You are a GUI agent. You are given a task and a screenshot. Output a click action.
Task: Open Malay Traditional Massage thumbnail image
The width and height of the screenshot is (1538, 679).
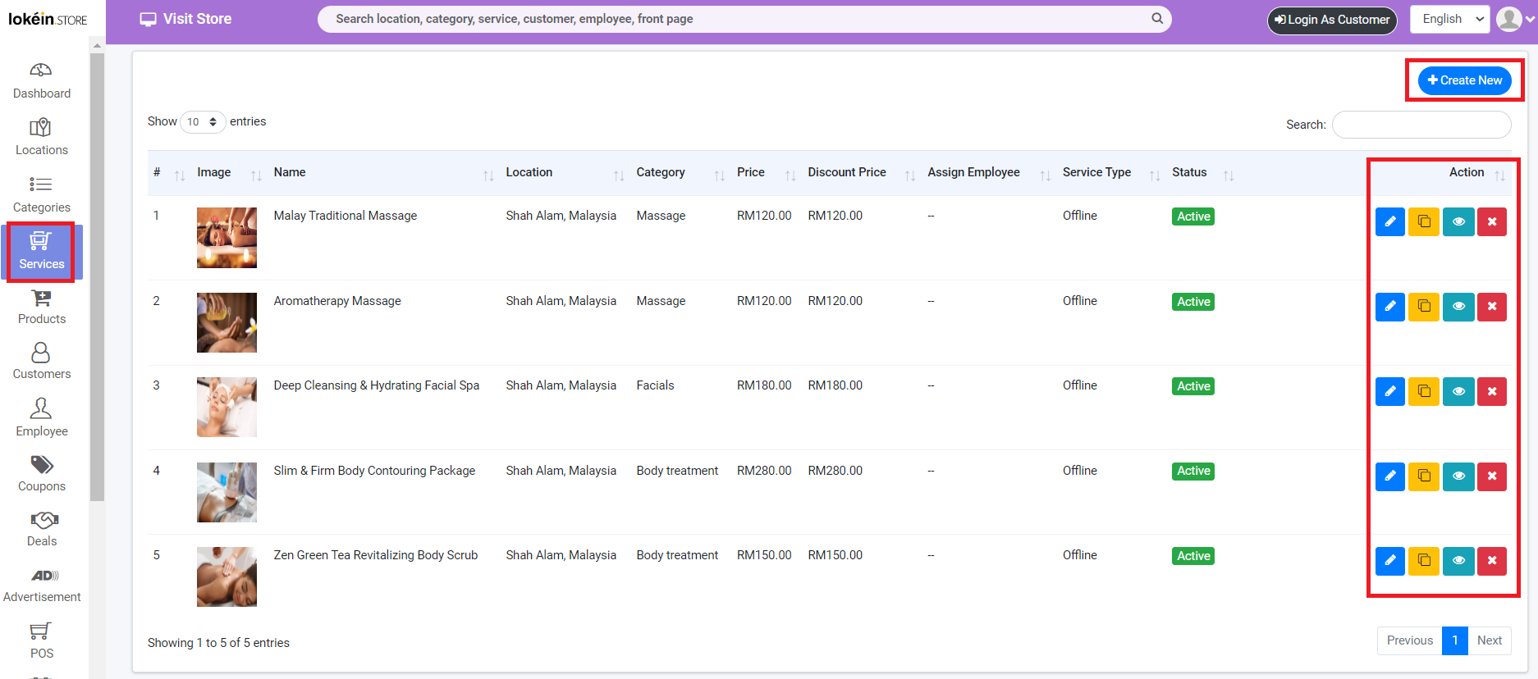coord(227,238)
